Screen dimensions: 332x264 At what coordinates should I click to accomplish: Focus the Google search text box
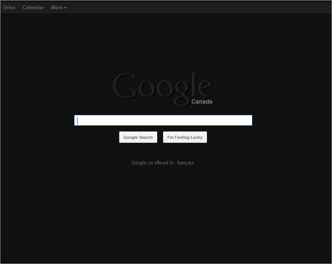click(163, 120)
